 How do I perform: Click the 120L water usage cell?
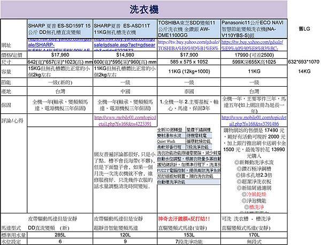pyautogui.click(x=125, y=235)
